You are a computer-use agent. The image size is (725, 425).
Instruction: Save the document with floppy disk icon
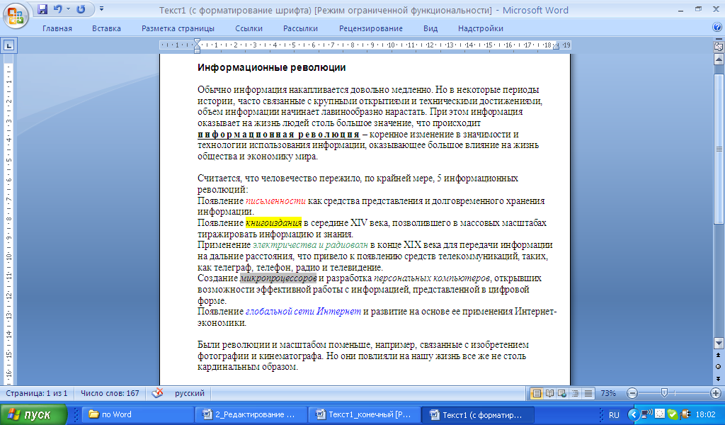(42, 9)
